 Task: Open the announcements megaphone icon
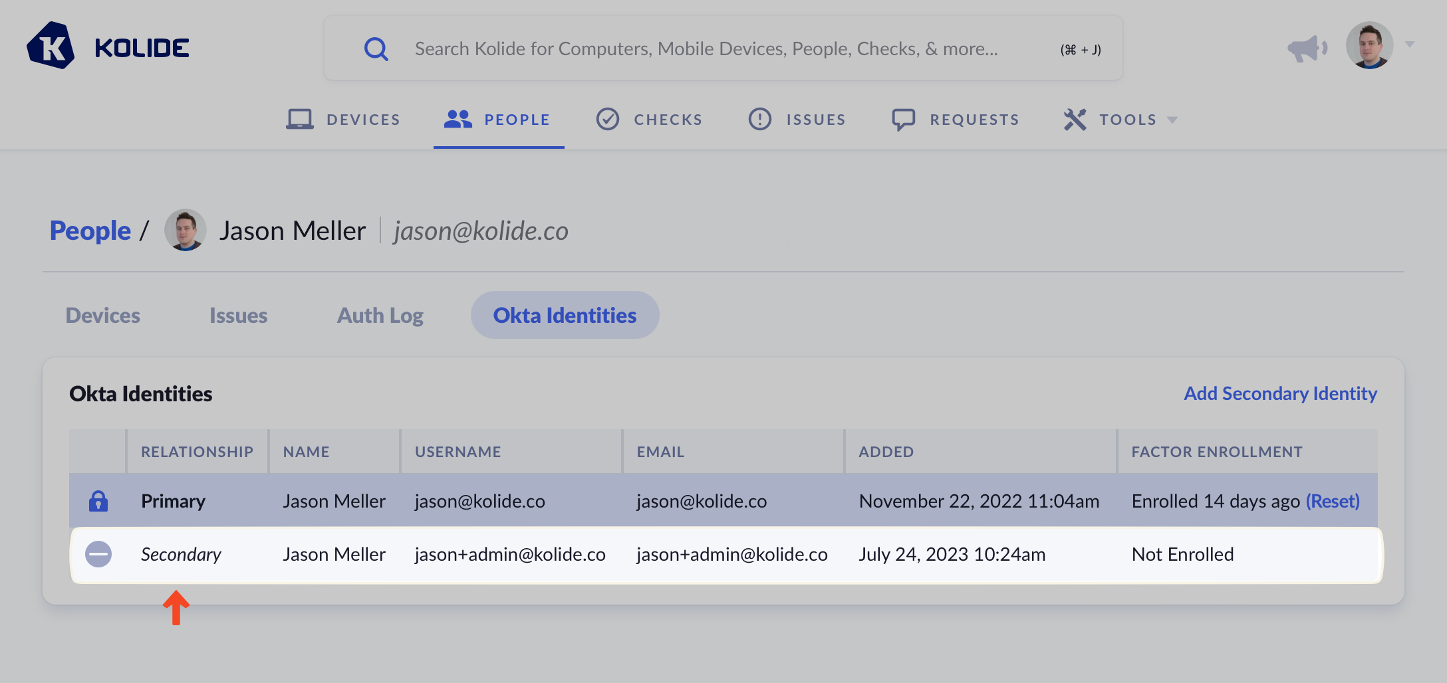1306,48
